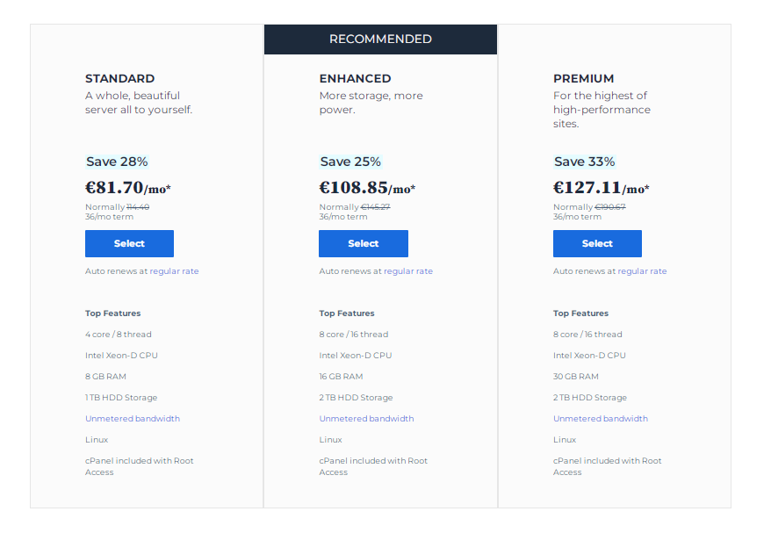Select the Enhanced plan
This screenshot has height=533, width=771.
364,243
